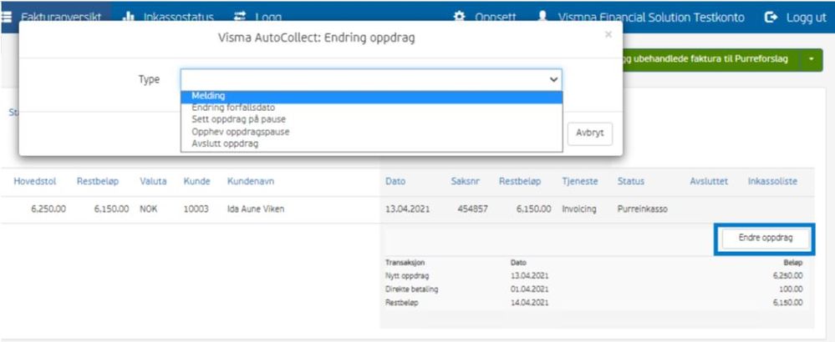Select customer name Ida Aune Viken
The width and height of the screenshot is (835, 342).
(256, 209)
